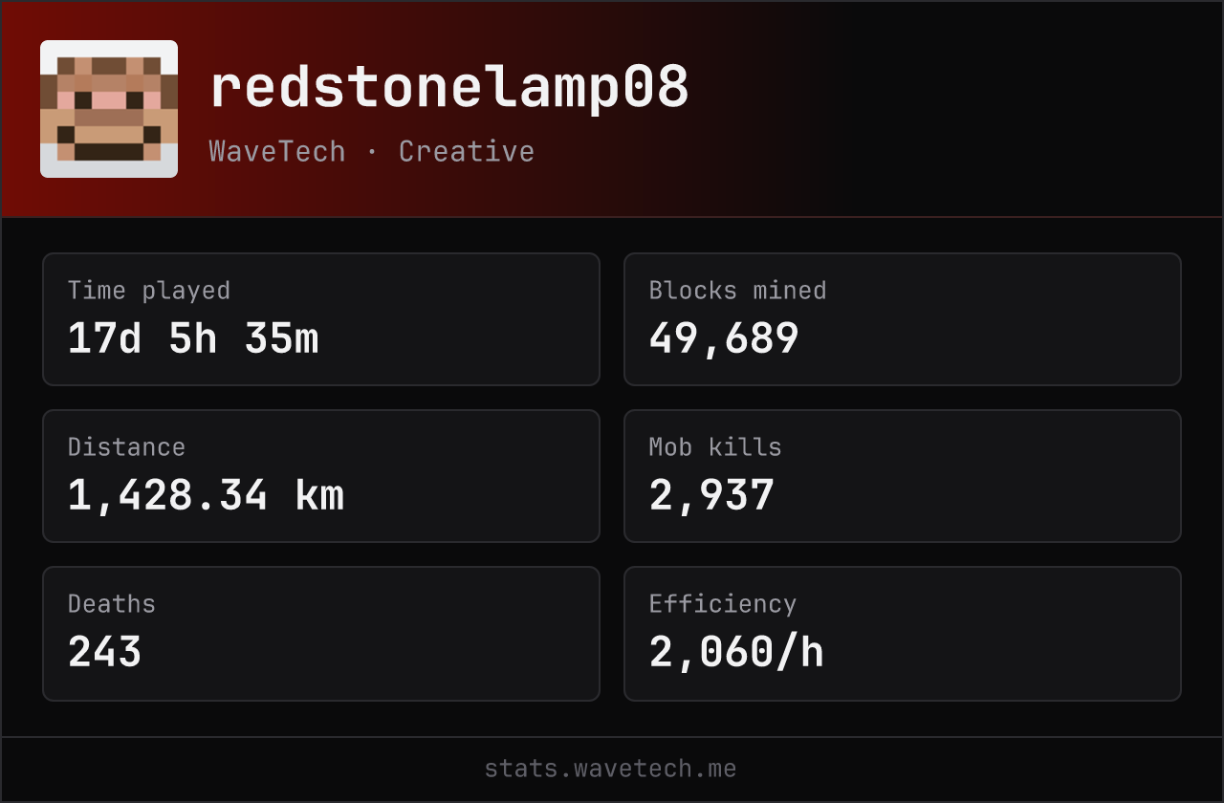Click the player avatar head icon
The width and height of the screenshot is (1224, 803).
(109, 109)
